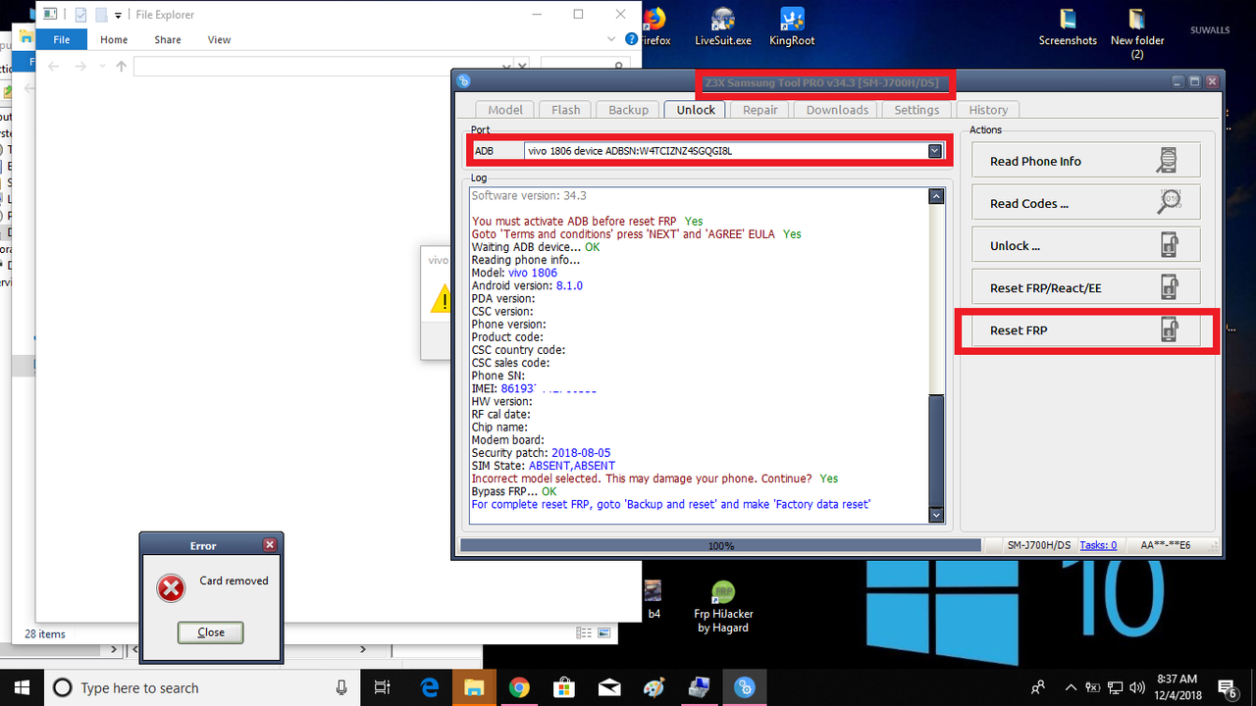This screenshot has width=1256, height=706.
Task: Click Z3X tool taskbar icon
Action: click(x=745, y=687)
